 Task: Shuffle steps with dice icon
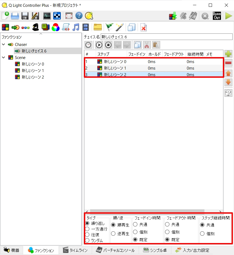(228, 93)
